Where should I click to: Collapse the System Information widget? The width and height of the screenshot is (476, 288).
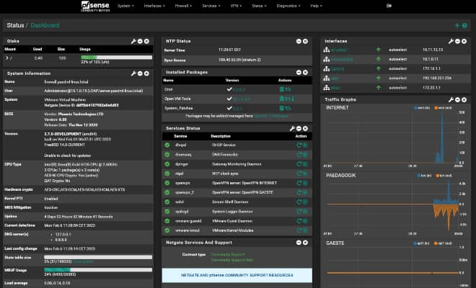(140, 73)
